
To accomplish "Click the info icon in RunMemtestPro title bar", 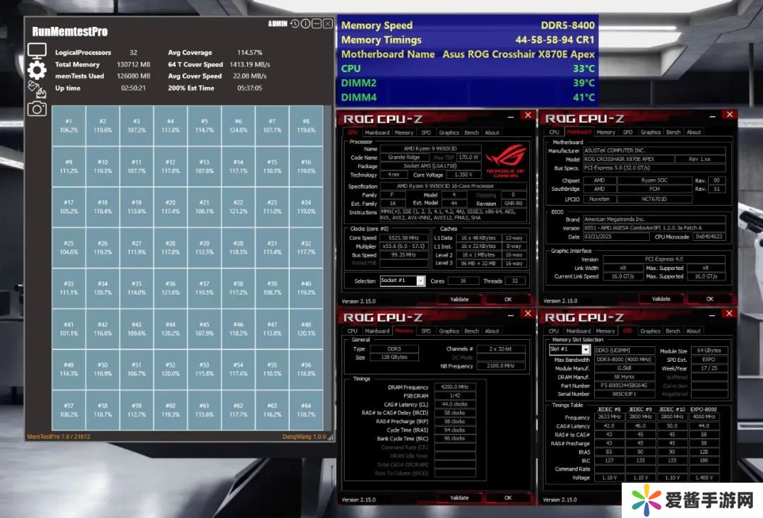I will coord(305,23).
